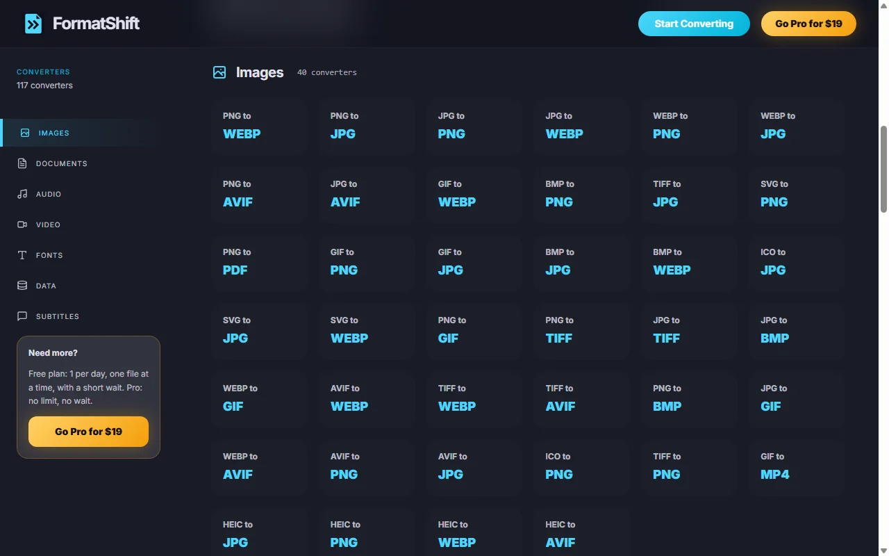Select the BMP to PNG card
Viewport: 889px width, 556px height.
pos(583,194)
